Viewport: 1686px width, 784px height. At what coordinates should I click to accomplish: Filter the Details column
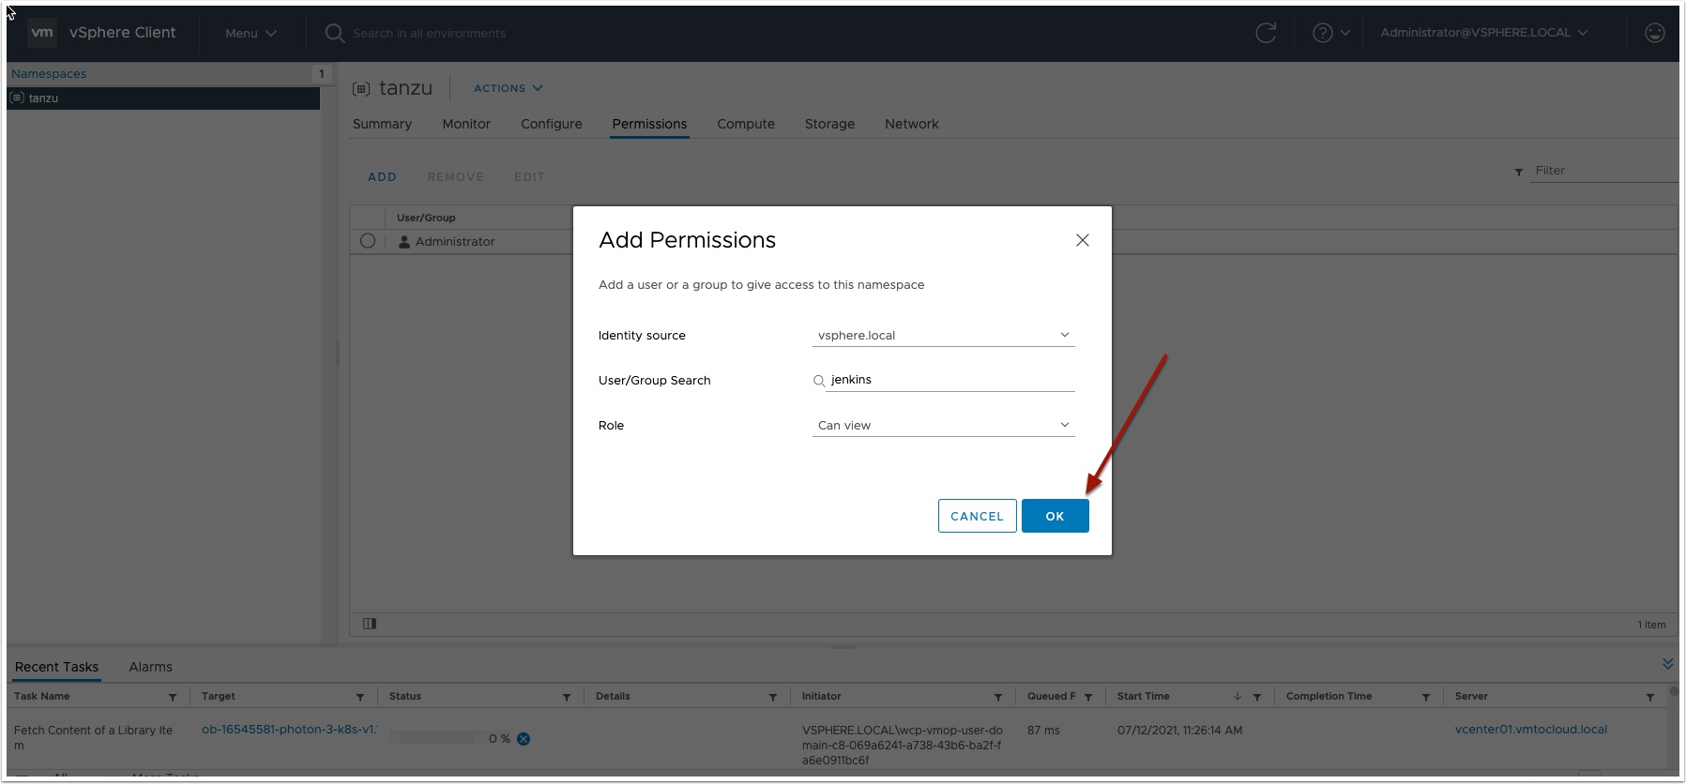click(773, 697)
